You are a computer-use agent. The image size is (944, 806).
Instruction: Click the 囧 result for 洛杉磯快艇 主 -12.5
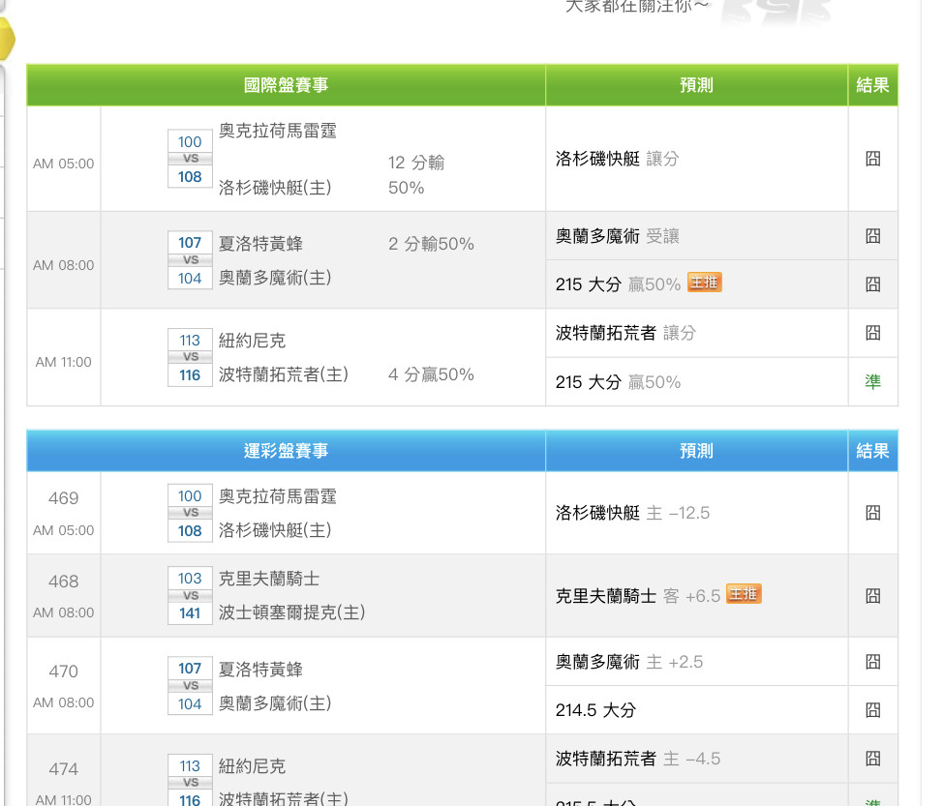873,513
